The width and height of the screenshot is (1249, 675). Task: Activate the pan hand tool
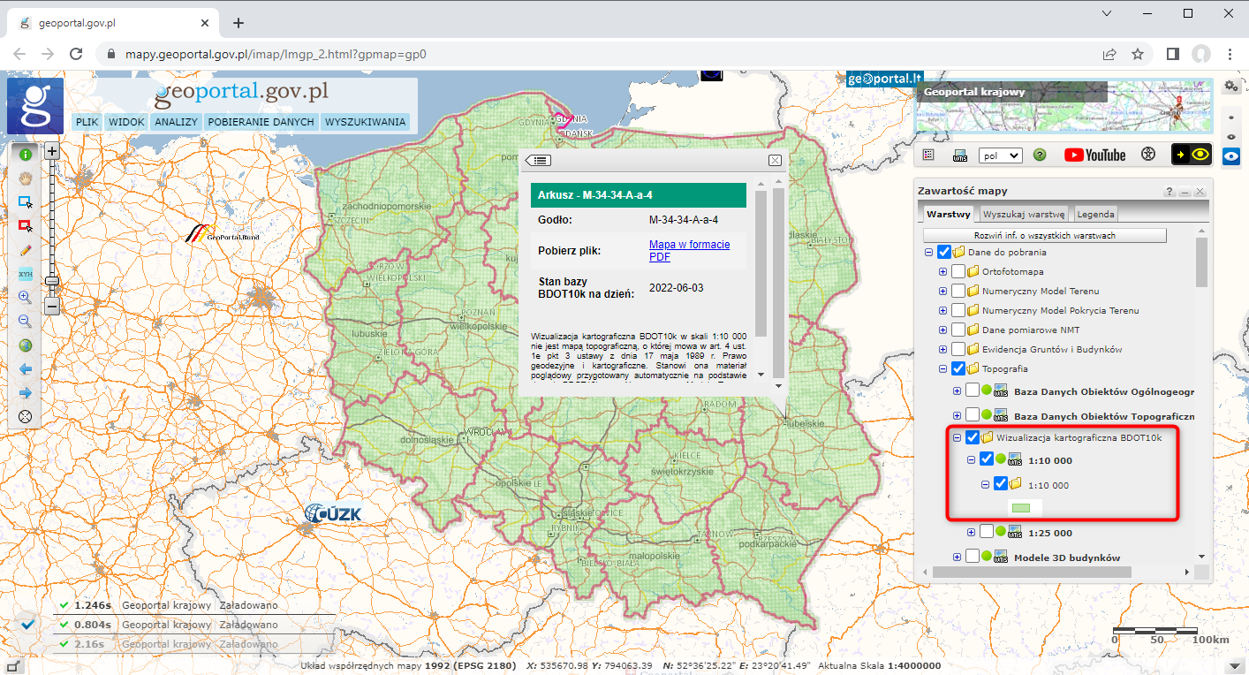click(25, 178)
